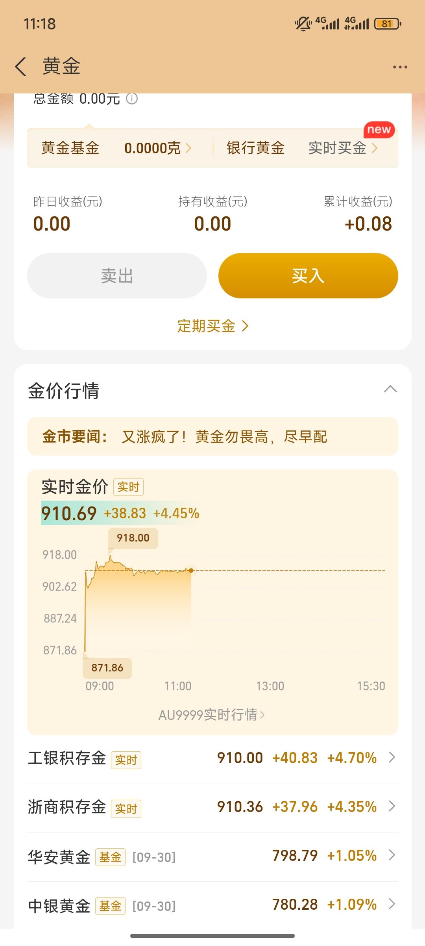Open 华安黄金 fund row
The width and height of the screenshot is (425, 946).
click(213, 856)
